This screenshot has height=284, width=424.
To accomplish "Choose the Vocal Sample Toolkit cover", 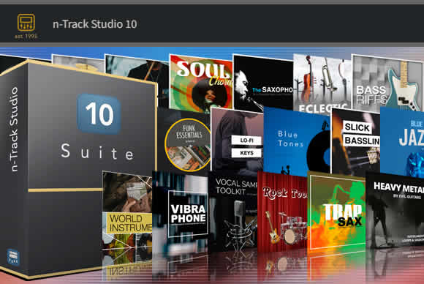I will [232, 212].
